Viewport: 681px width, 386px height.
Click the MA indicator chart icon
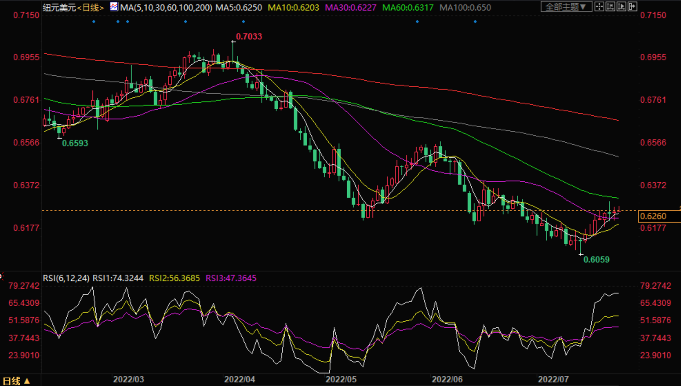click(114, 7)
